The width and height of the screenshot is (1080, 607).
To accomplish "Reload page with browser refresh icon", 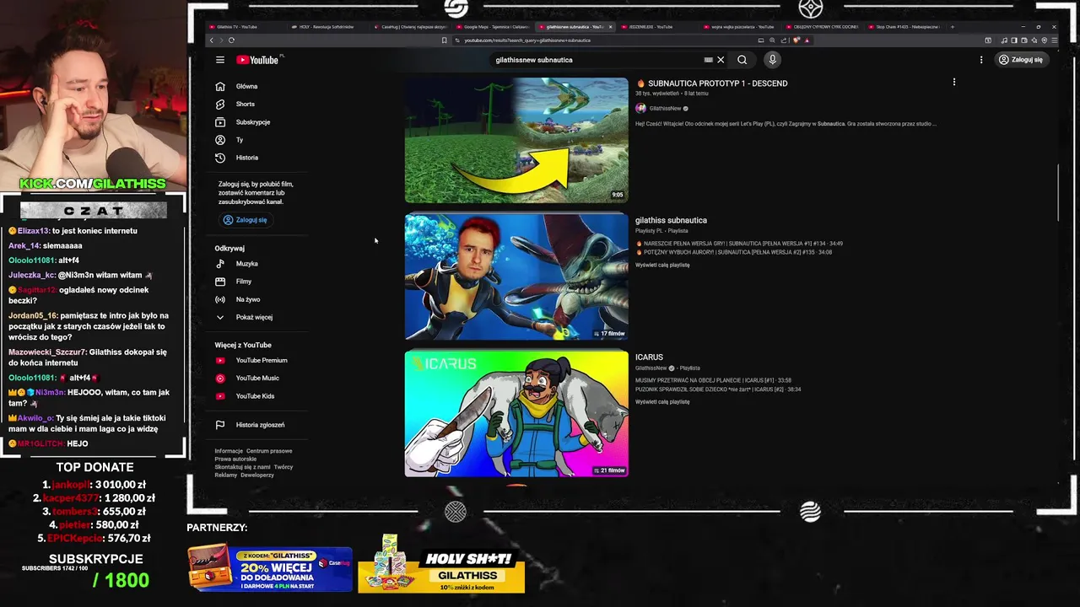I will [x=231, y=40].
